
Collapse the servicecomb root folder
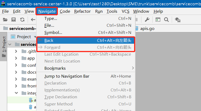[x=10, y=45]
